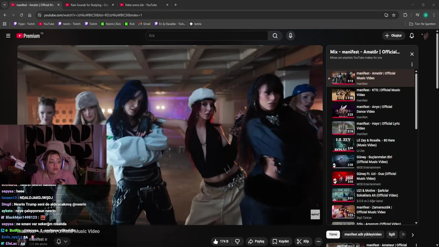This screenshot has height=247, width=439.
Task: Open En İyi Kanallar - Twit... bookmark
Action: point(170,24)
